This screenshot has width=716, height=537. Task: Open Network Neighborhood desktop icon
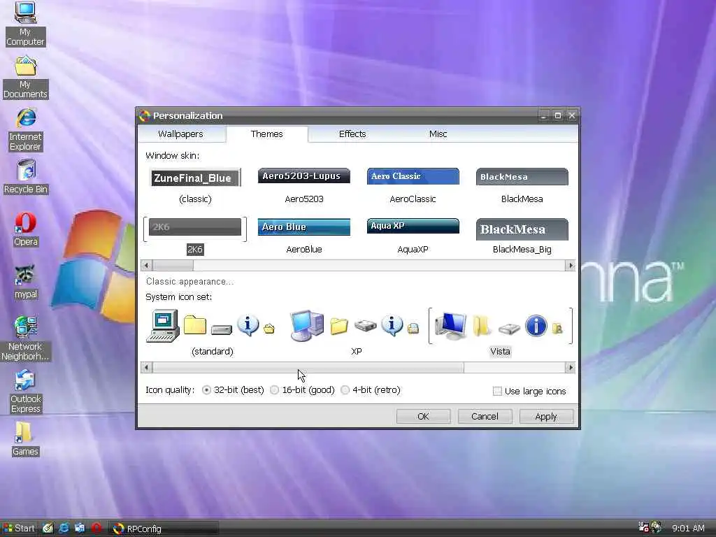[x=26, y=338]
